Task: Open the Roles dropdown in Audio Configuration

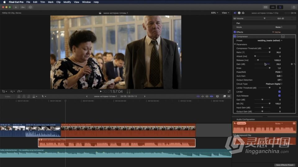Action: (279, 123)
